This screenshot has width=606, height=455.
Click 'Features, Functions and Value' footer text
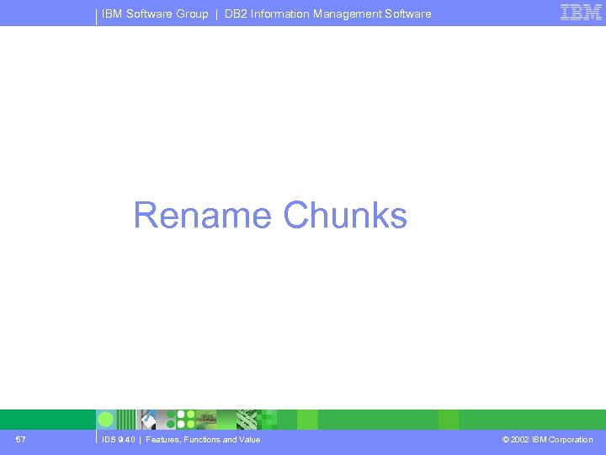[203, 440]
